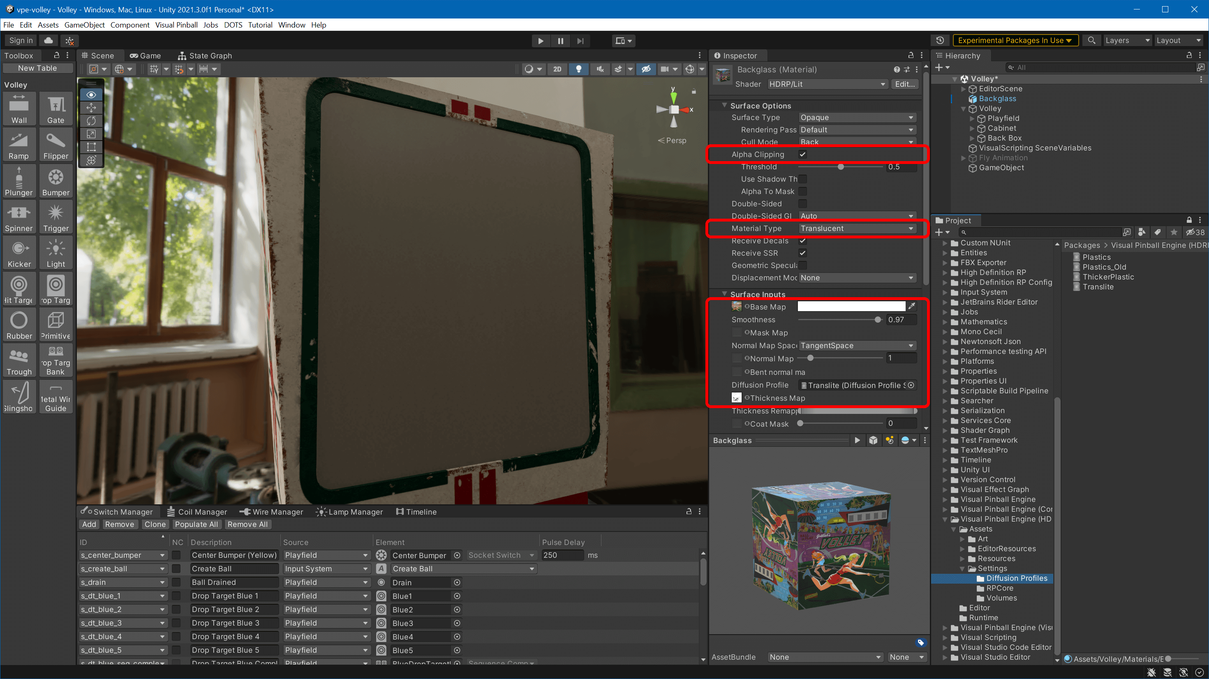Toggle NC checkbox for s_center_bumper row
1209x679 pixels.
176,555
